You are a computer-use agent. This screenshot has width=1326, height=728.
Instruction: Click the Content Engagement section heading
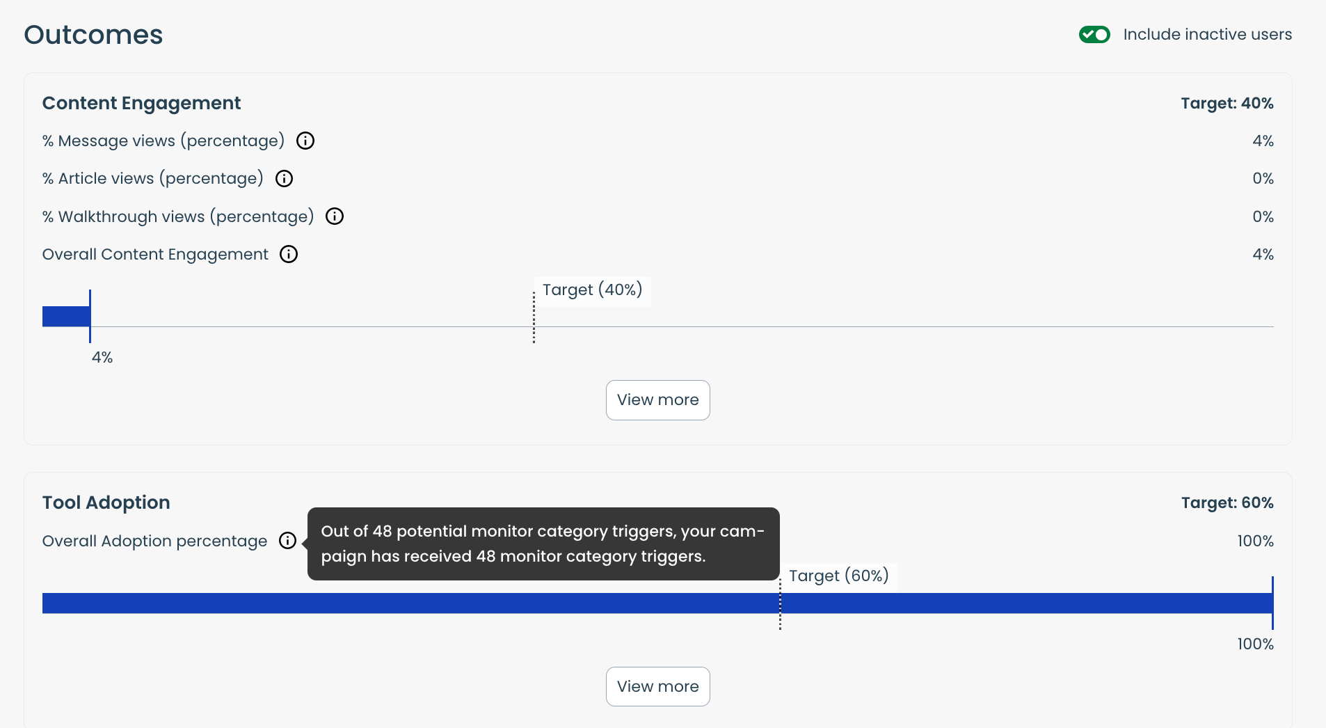(141, 103)
